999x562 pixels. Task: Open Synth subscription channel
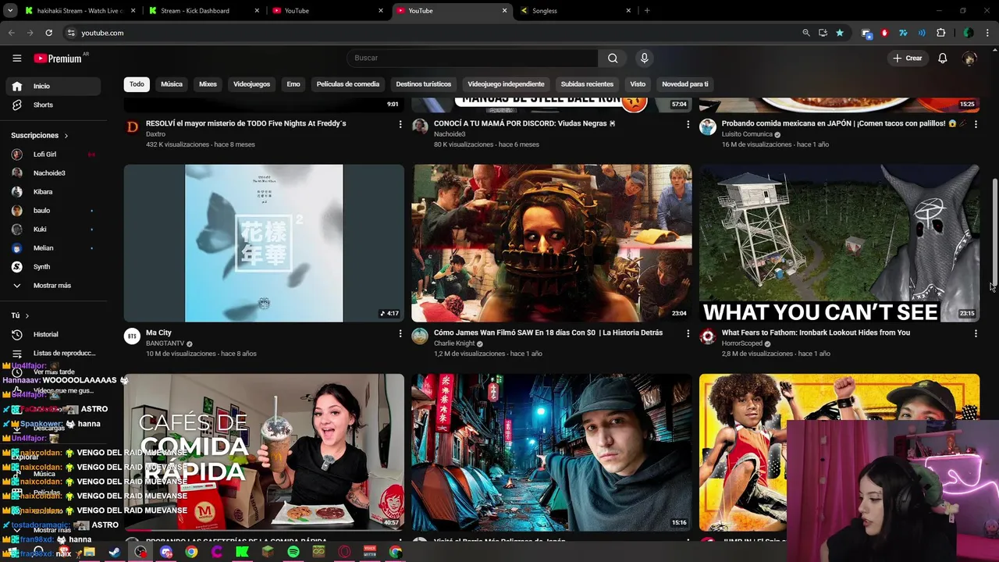[x=53, y=266]
